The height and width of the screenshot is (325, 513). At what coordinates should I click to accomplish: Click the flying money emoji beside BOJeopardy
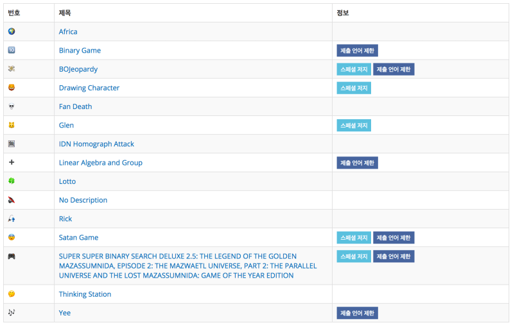pos(12,69)
